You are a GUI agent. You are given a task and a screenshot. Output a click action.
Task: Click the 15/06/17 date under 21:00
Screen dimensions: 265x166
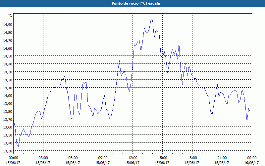pos(222,163)
